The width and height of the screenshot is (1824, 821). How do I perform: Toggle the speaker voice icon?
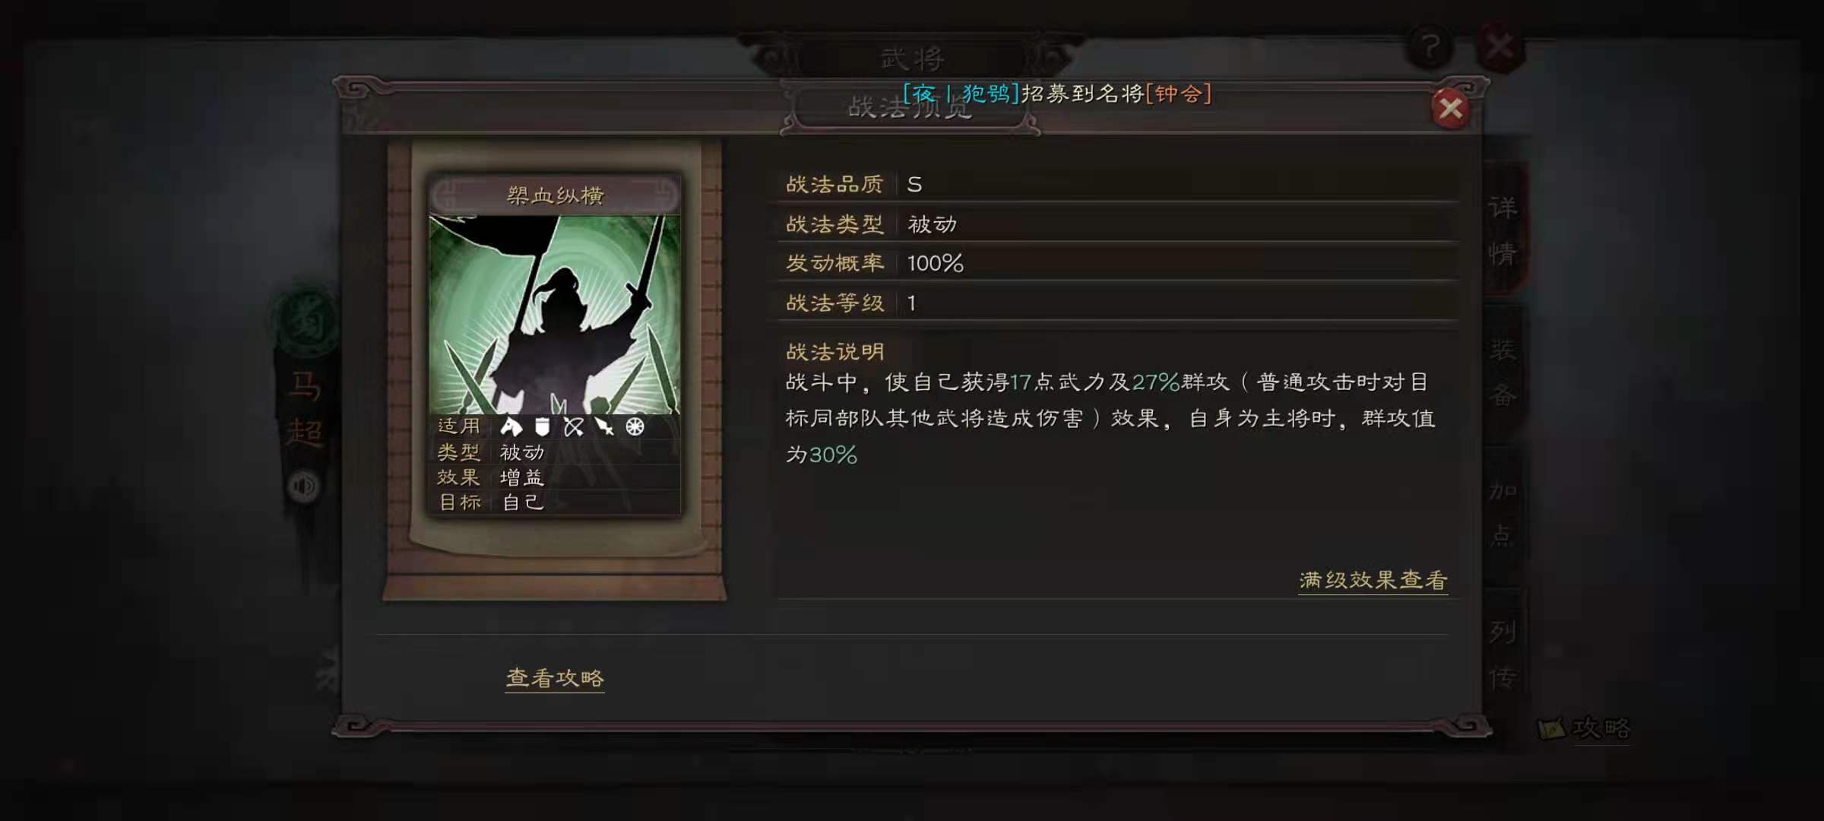304,486
